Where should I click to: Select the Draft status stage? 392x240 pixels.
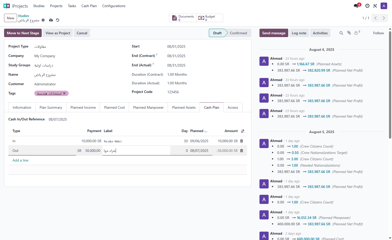click(217, 33)
